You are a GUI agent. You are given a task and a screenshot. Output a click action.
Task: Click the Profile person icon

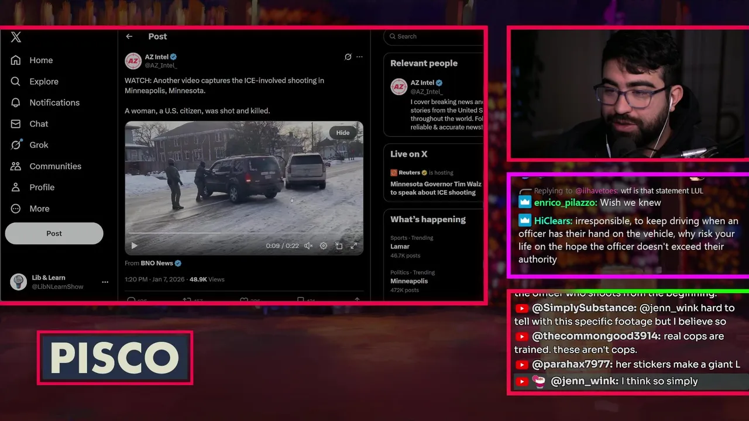pyautogui.click(x=16, y=187)
